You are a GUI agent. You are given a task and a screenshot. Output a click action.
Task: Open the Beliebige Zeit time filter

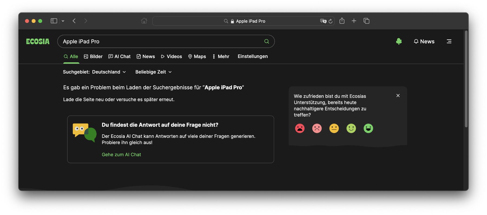coord(153,72)
